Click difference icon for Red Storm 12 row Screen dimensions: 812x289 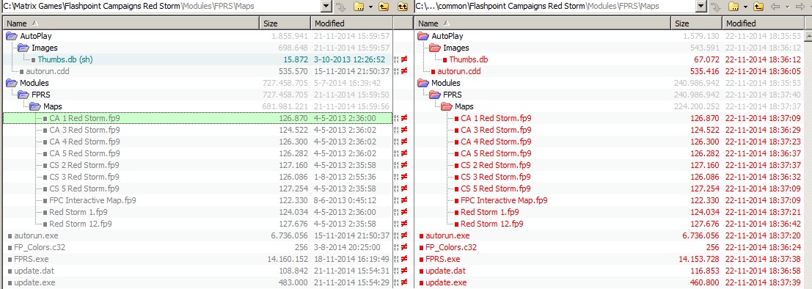pos(403,224)
